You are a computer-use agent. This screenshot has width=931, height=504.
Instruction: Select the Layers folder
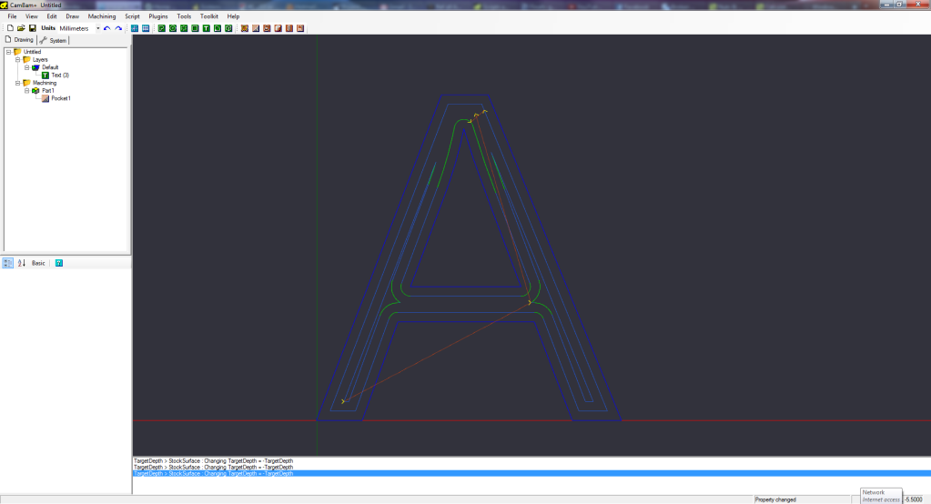coord(40,60)
